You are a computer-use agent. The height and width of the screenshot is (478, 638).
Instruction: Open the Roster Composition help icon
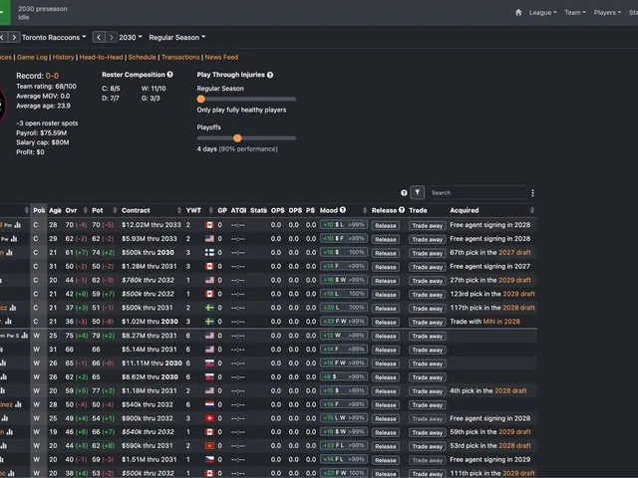coord(170,75)
